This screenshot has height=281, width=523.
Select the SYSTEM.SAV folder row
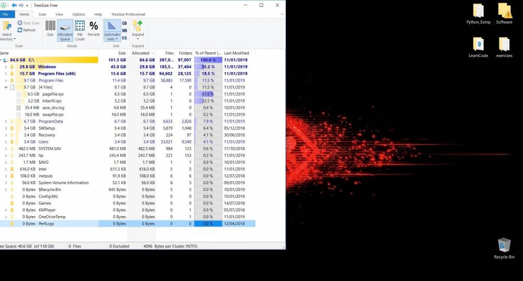[x=128, y=149]
